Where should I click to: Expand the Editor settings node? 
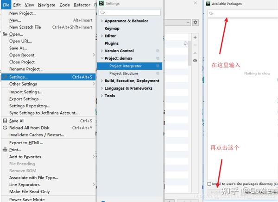click(x=102, y=36)
